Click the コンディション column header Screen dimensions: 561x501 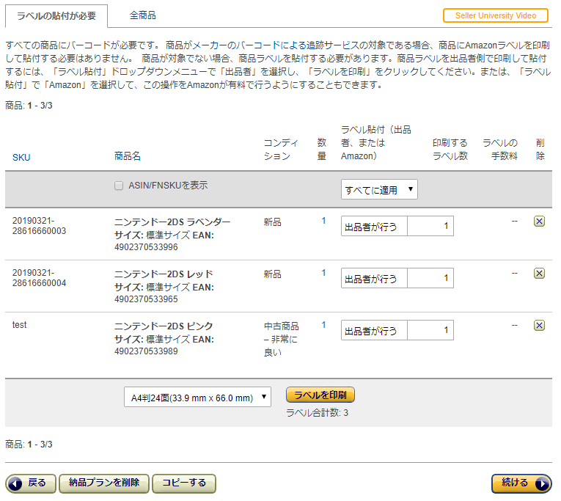coord(281,149)
